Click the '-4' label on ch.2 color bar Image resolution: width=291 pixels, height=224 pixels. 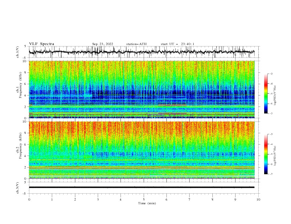pyautogui.click(x=271, y=144)
